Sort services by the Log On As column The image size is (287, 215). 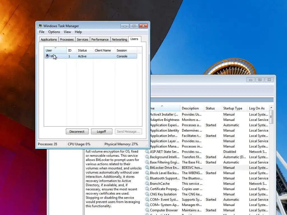(258, 108)
